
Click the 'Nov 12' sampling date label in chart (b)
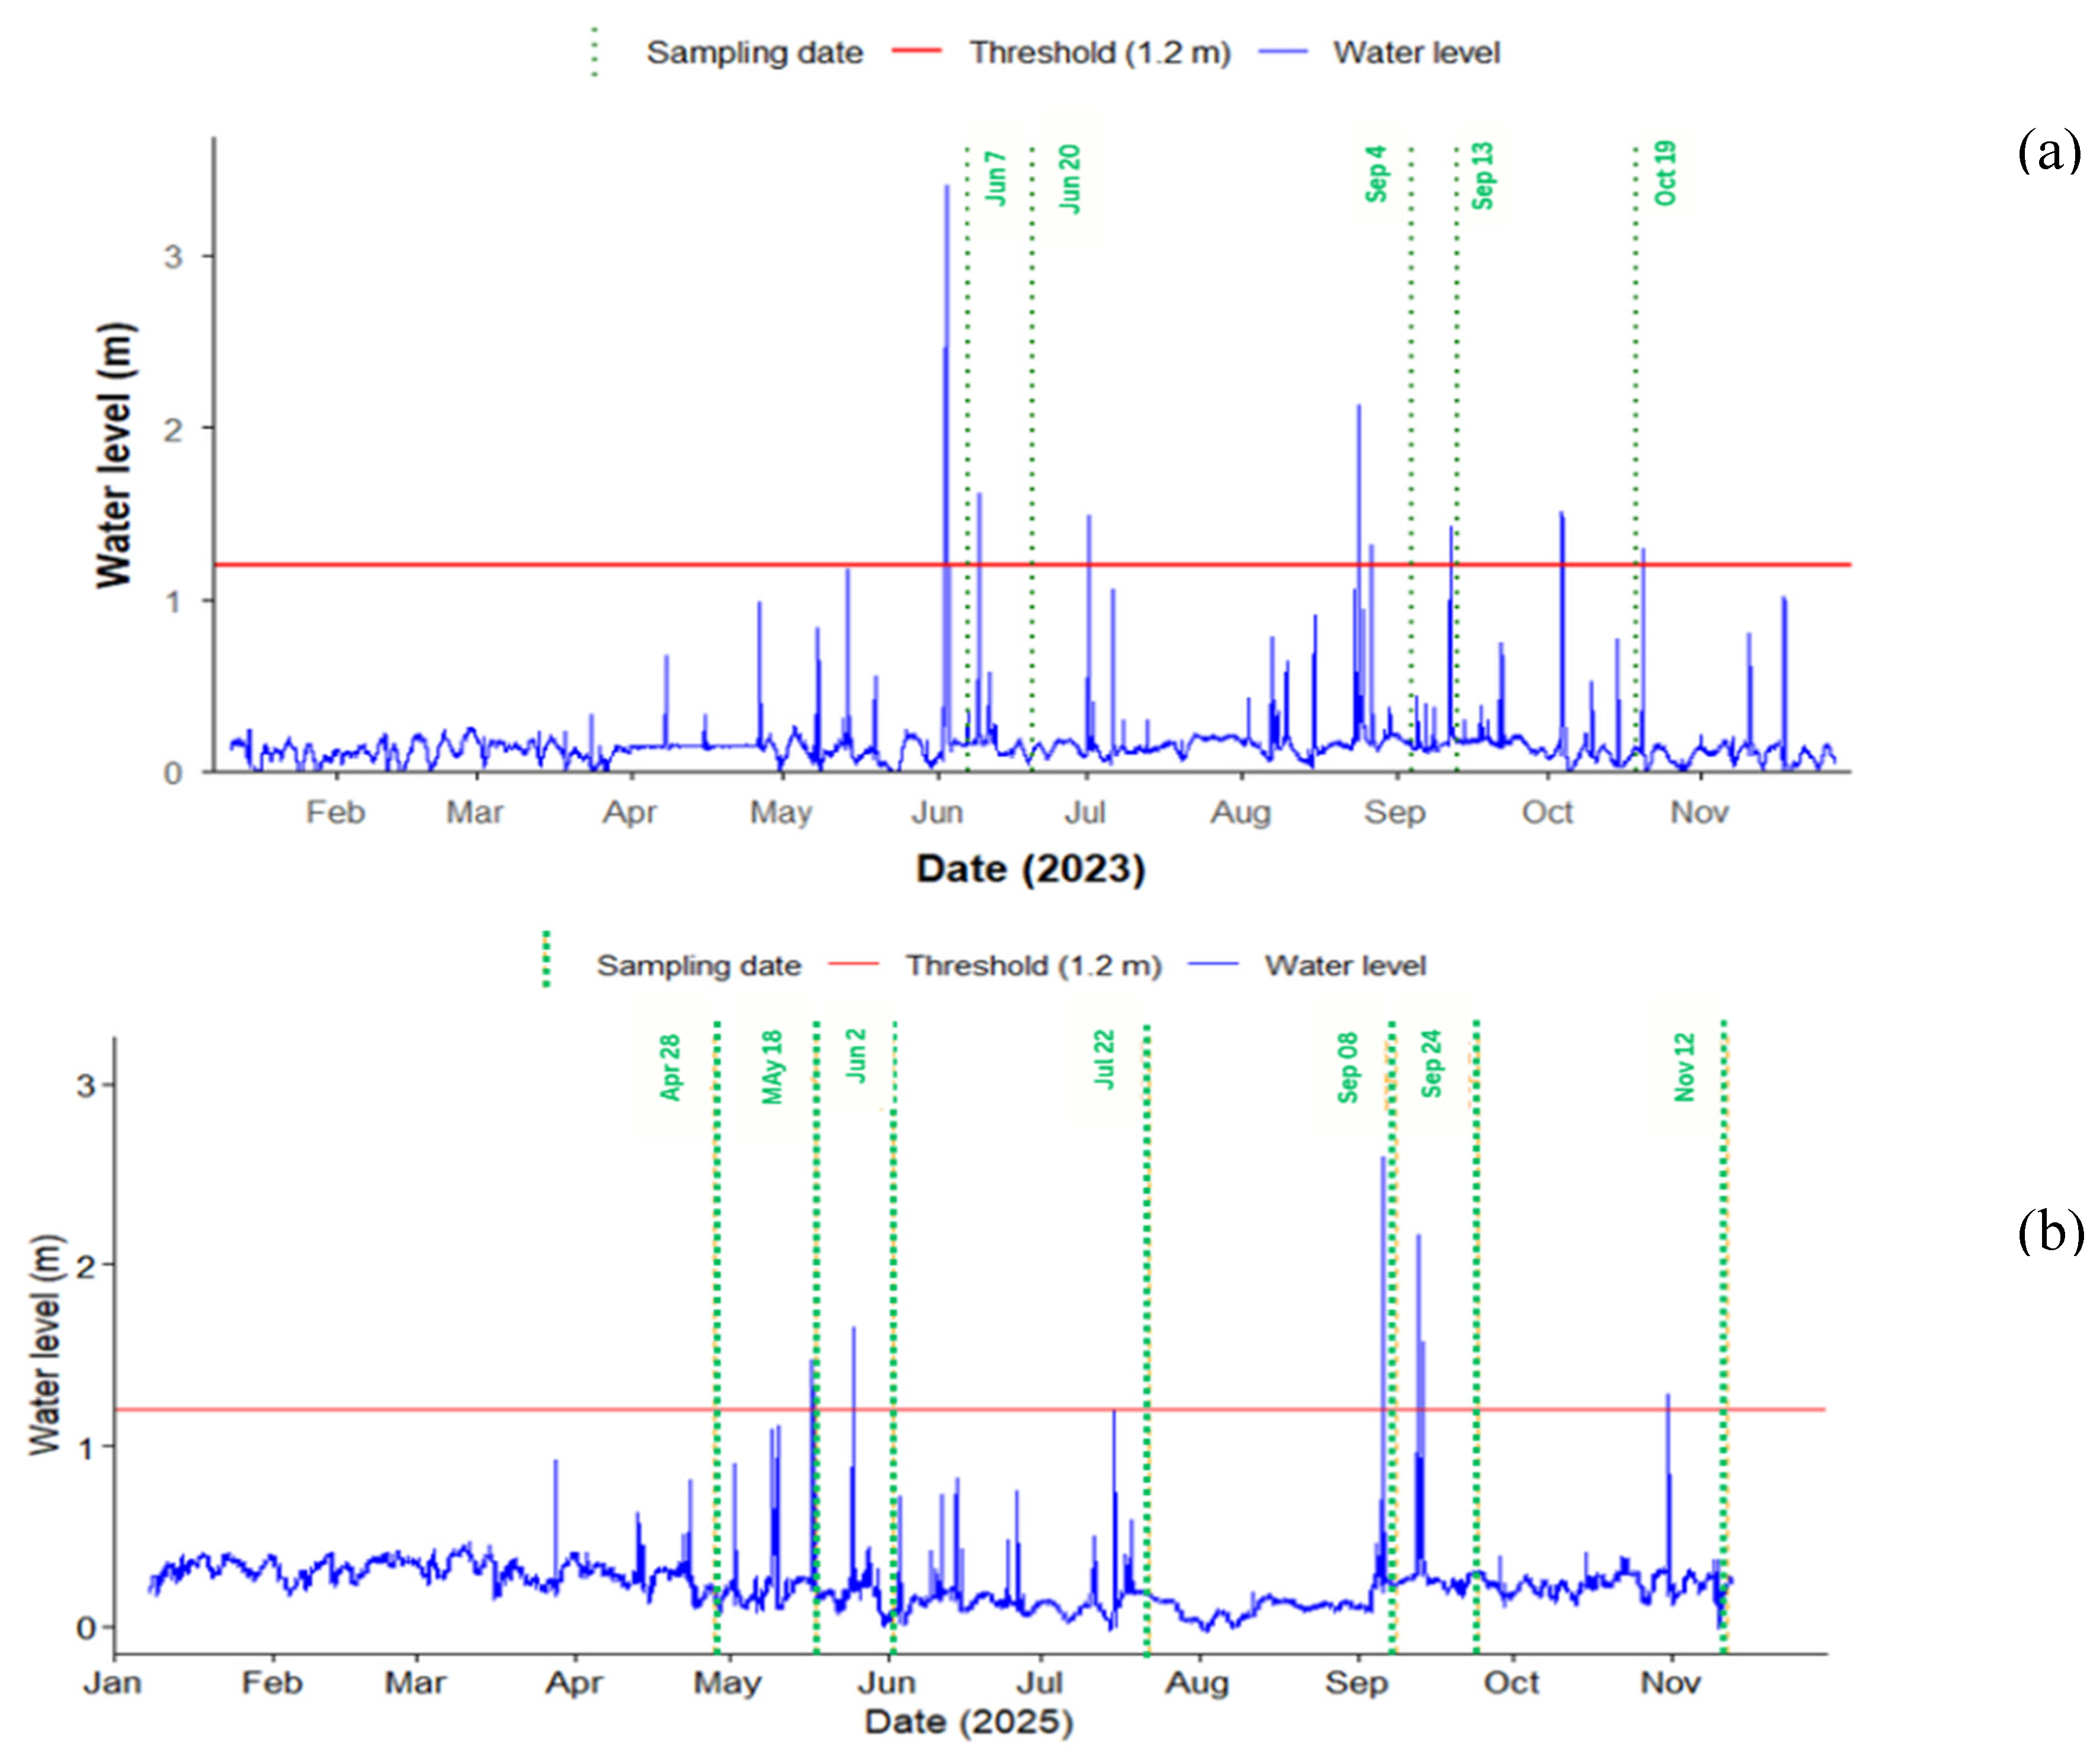tap(1685, 1067)
